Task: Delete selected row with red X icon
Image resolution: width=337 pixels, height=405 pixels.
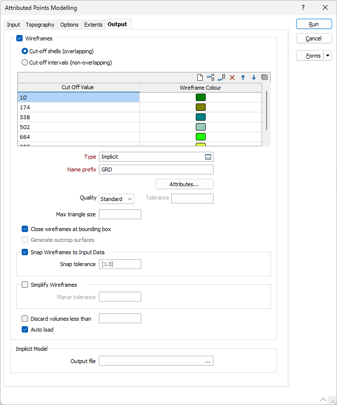Action: coord(232,77)
